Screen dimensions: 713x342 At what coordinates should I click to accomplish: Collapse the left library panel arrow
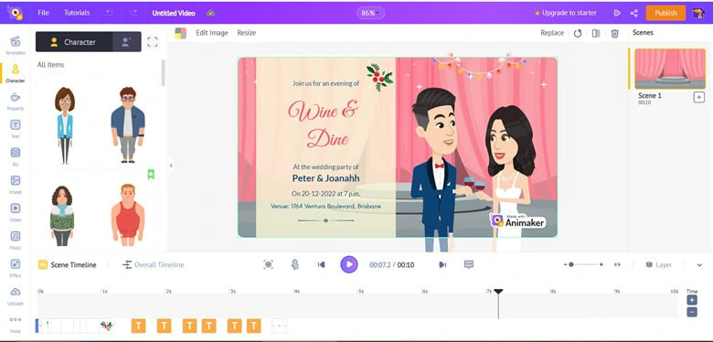coord(171,166)
